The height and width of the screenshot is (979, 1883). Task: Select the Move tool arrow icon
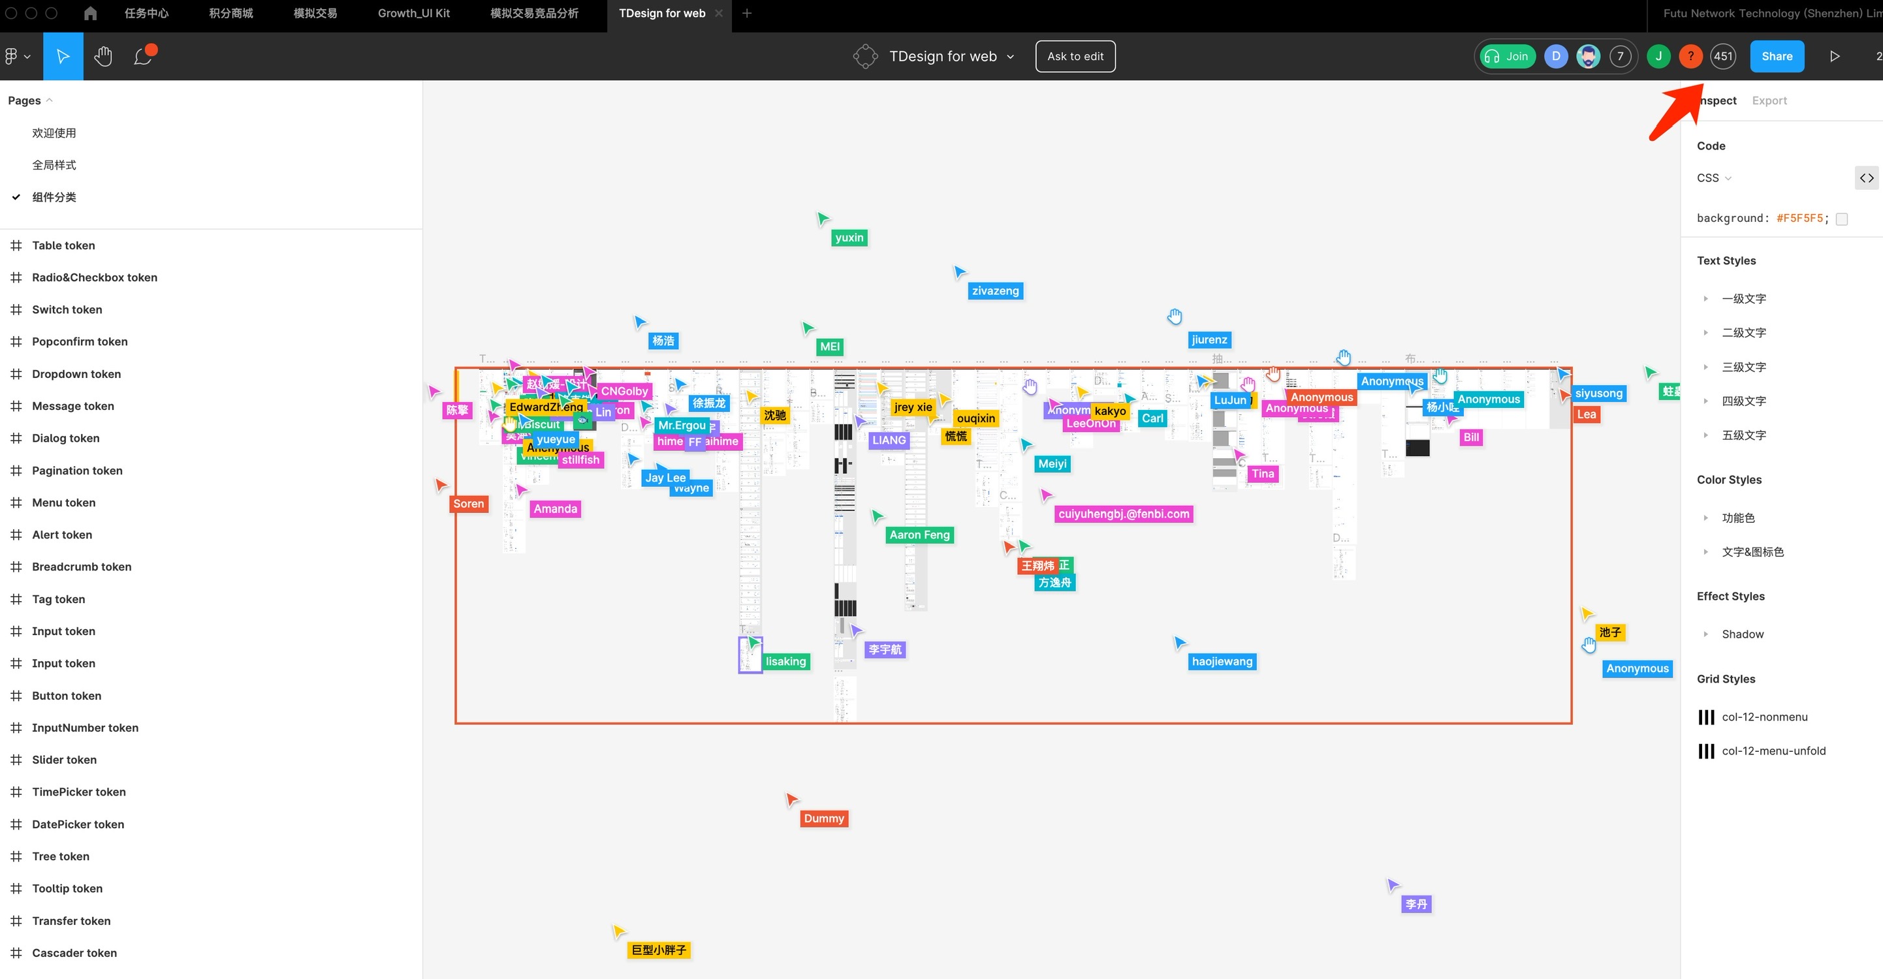[x=63, y=56]
